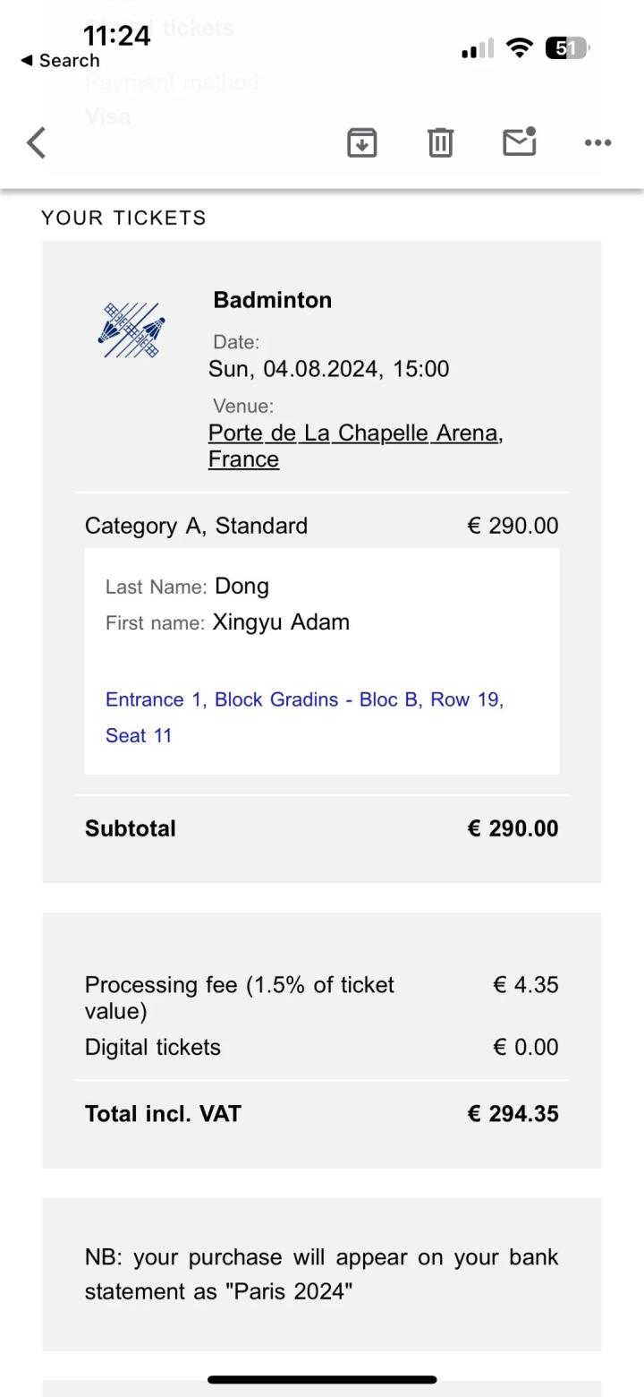644x1397 pixels.
Task: Tap the 11:24 clock in status bar
Action: [116, 36]
